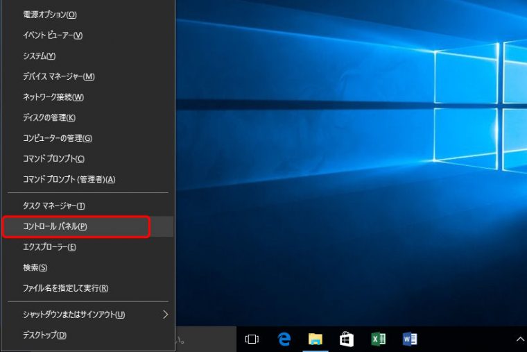The width and height of the screenshot is (527, 352).
Task: Click the Task View taskbar icon
Action: [x=252, y=340]
